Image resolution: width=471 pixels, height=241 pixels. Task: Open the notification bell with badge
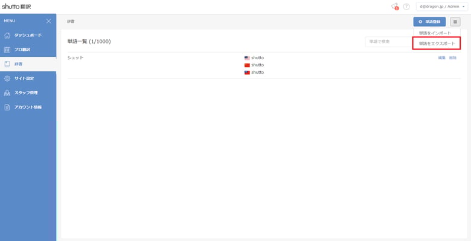[x=395, y=7]
